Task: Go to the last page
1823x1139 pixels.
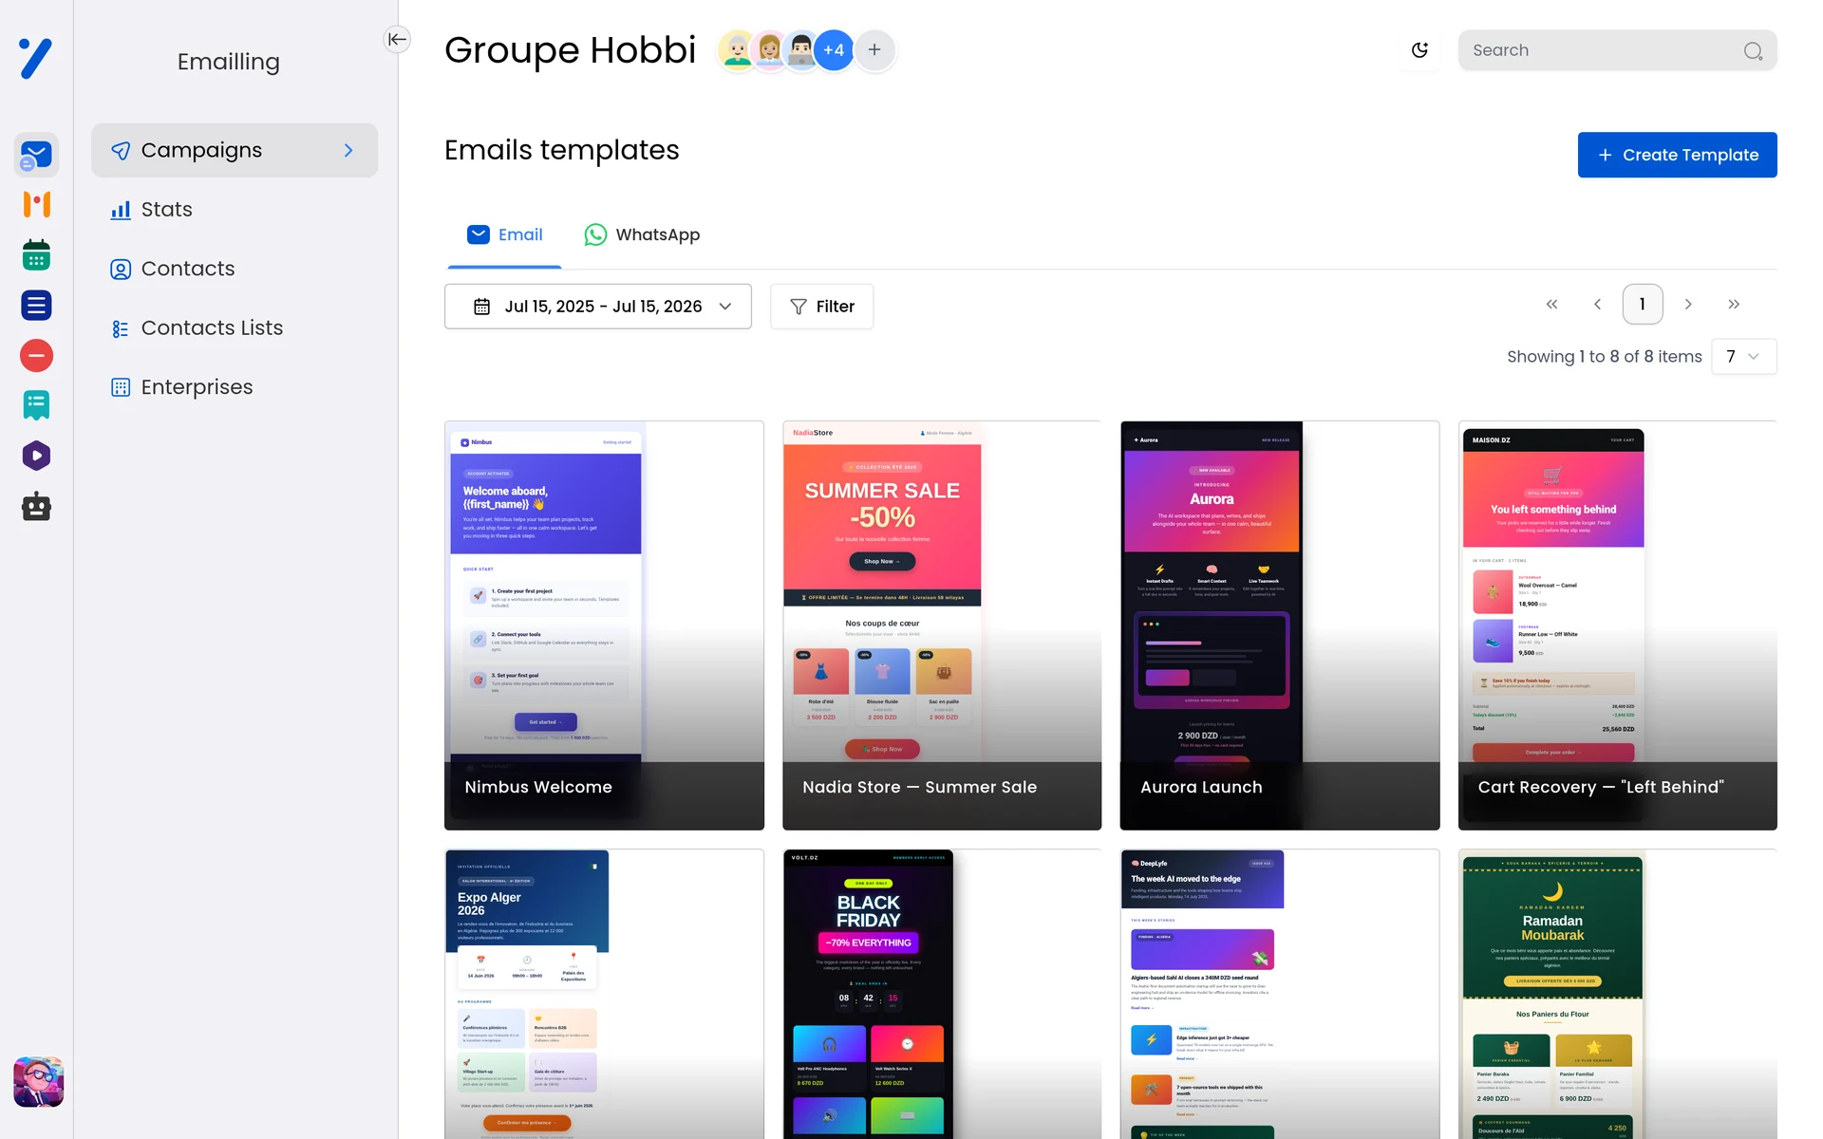Action: click(1734, 305)
